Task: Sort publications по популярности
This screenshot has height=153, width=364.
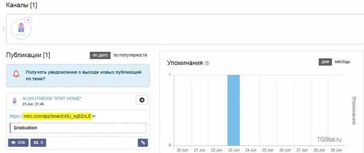Action: [x=130, y=55]
